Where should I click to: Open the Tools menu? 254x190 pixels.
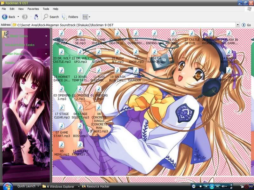[46, 9]
